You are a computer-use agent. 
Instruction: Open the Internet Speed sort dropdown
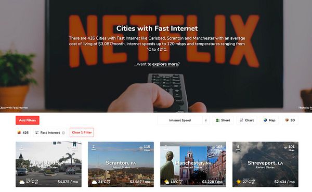coord(180,120)
